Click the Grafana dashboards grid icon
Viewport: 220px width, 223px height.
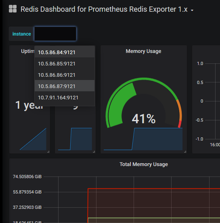click(x=13, y=9)
